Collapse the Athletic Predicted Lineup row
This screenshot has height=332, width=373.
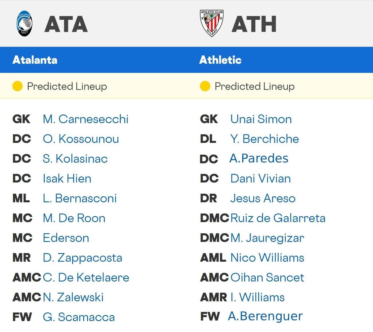(x=254, y=86)
